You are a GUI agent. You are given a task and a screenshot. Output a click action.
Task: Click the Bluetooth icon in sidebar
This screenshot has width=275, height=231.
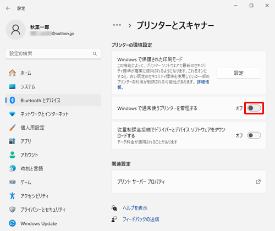pos(12,100)
